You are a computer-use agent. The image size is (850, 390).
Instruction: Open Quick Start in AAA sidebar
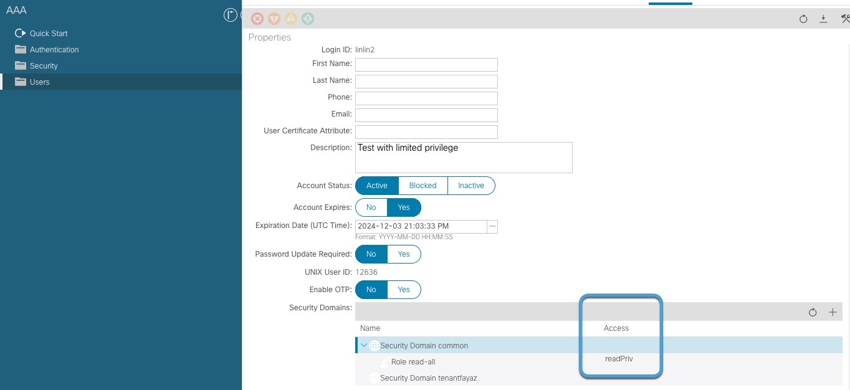(49, 34)
